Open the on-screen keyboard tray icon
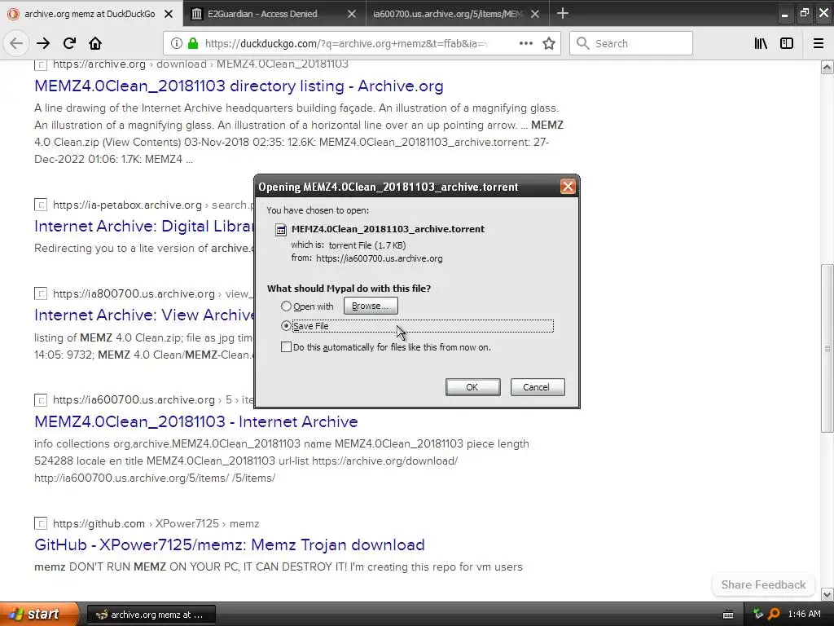Viewport: 834px width, 626px height. tap(728, 615)
